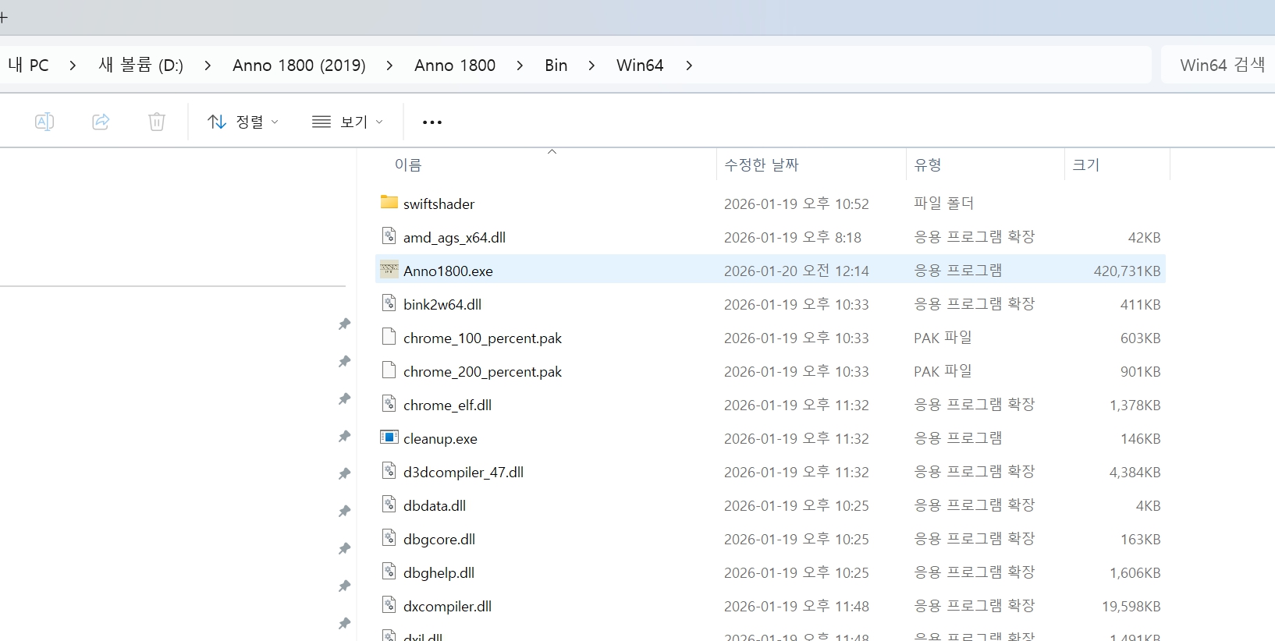Screen dimensions: 1275x641
Task: Open the three-dot more options menu
Action: [432, 122]
